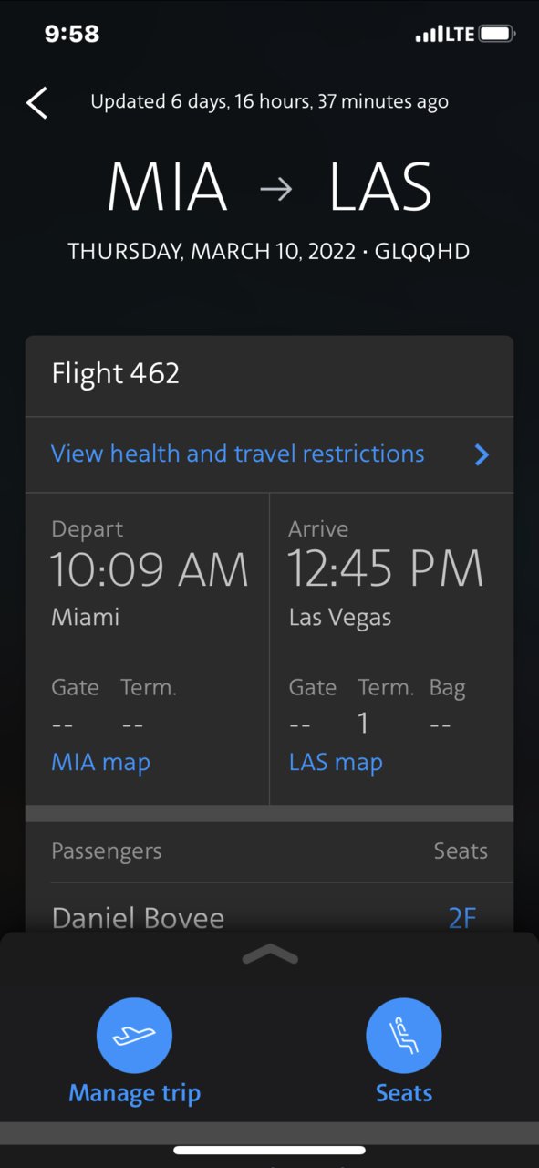Viewport: 539px width, 1168px height.
Task: Expand the bottom panel with up chevron
Action: click(x=270, y=954)
